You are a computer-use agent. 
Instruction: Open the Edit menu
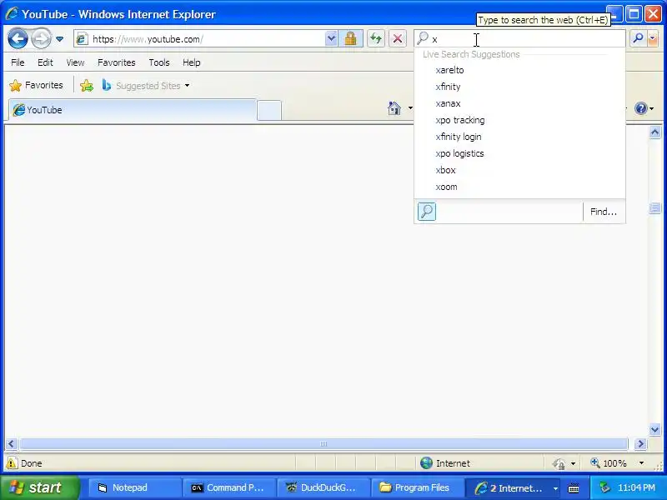[45, 62]
